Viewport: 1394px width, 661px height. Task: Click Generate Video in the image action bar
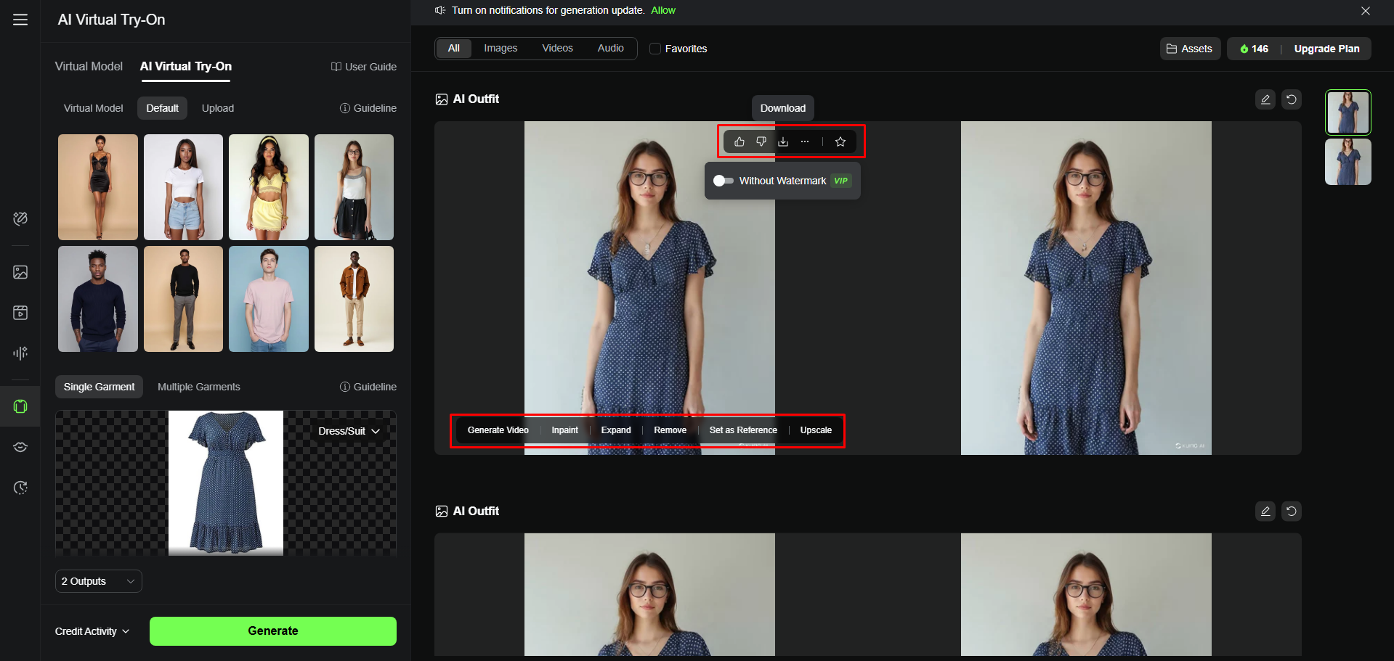pyautogui.click(x=498, y=430)
